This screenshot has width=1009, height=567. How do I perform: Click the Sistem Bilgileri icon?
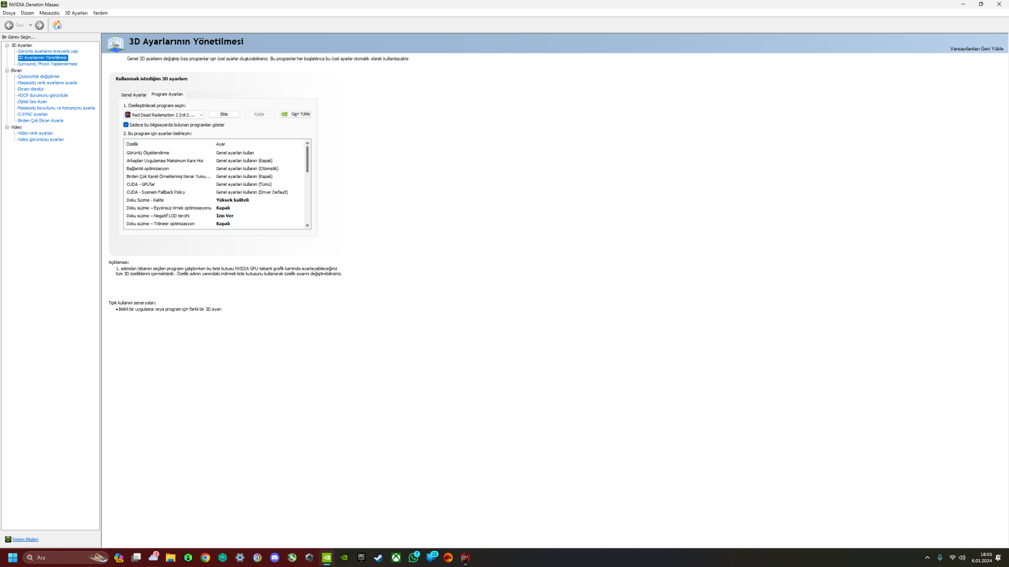pos(8,539)
